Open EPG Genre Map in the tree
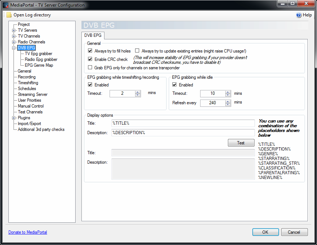 pos(39,65)
